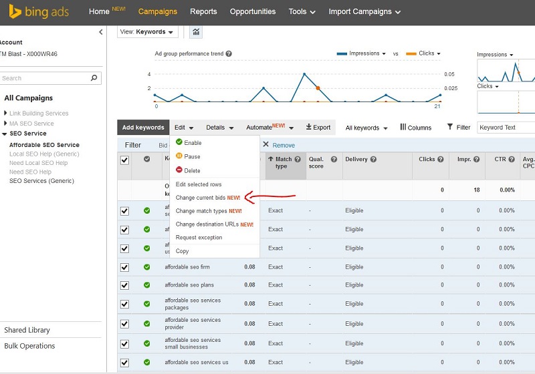535x374 pixels.
Task: Click the help icon beside the Impr. column
Action: (476, 159)
